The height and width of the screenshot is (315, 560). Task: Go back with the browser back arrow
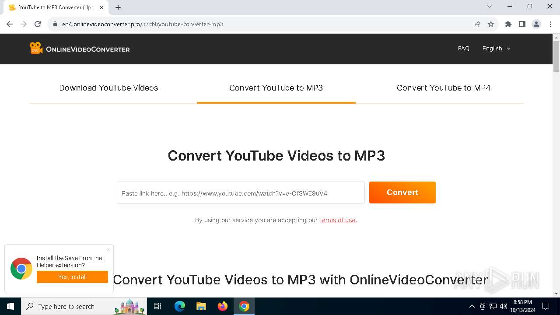10,24
